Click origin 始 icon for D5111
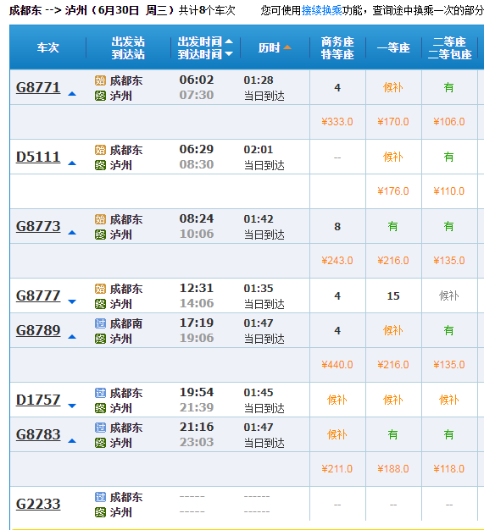The height and width of the screenshot is (530, 484). pyautogui.click(x=100, y=150)
